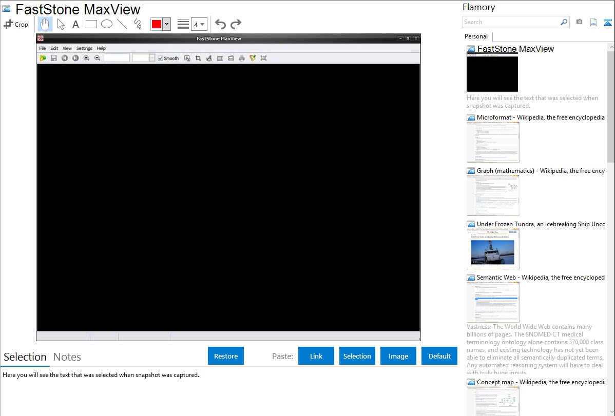
Task: Open the File menu in MaxView
Action: [x=43, y=48]
